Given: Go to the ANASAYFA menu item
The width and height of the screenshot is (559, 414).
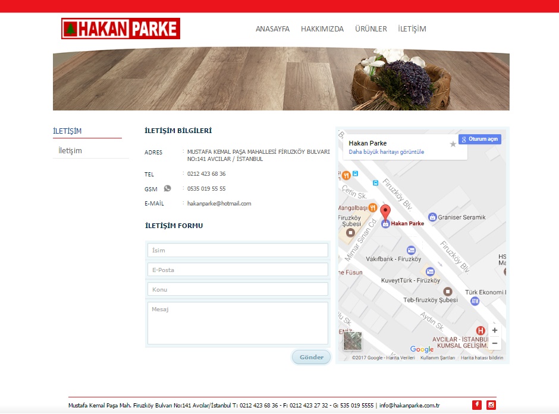Looking at the screenshot, I should pos(272,29).
